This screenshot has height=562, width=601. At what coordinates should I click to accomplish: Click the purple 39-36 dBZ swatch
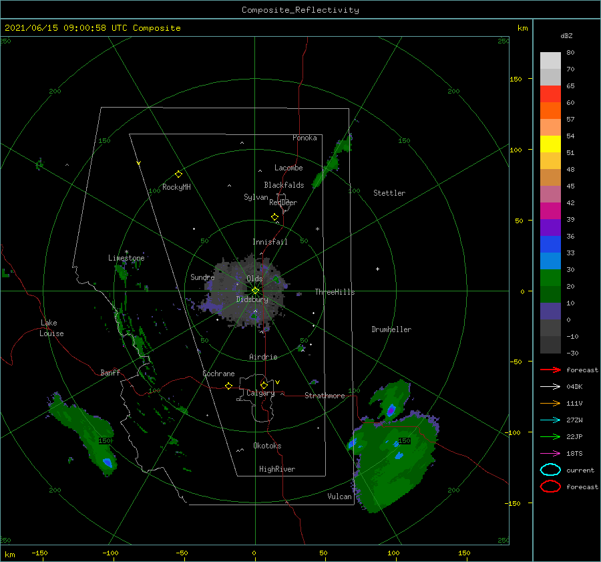point(550,227)
